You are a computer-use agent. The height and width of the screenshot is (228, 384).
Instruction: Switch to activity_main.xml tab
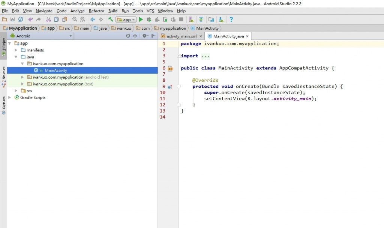[182, 36]
